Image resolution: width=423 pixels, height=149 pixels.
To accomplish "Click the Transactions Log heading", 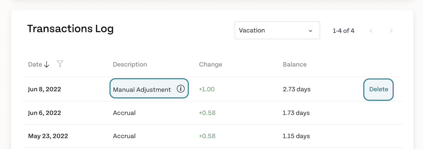I will 70,29.
